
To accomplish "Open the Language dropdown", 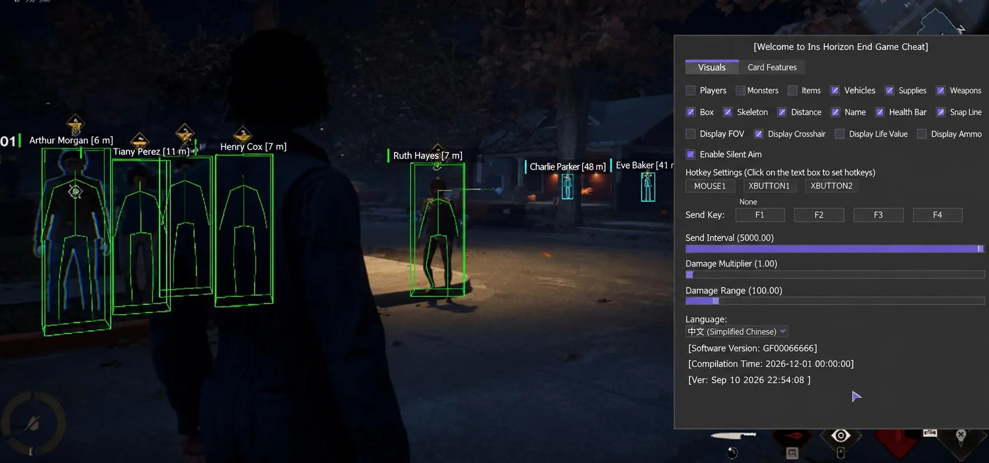I will [736, 331].
